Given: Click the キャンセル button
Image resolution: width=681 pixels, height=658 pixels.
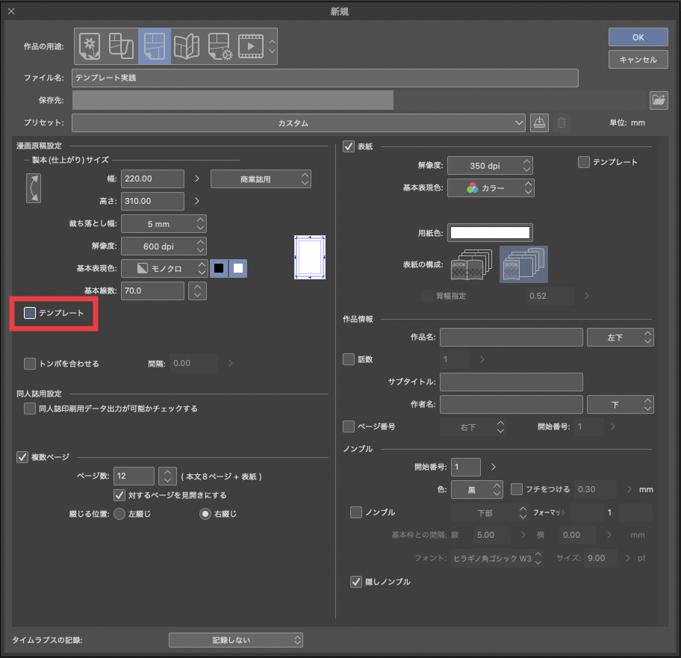Looking at the screenshot, I should point(637,60).
